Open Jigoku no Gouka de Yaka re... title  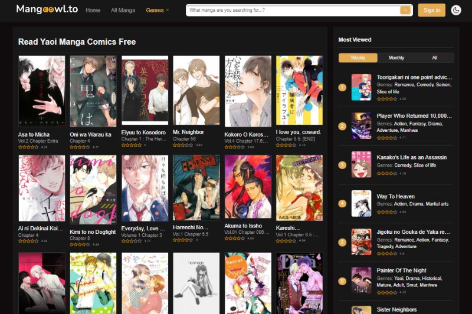point(414,232)
